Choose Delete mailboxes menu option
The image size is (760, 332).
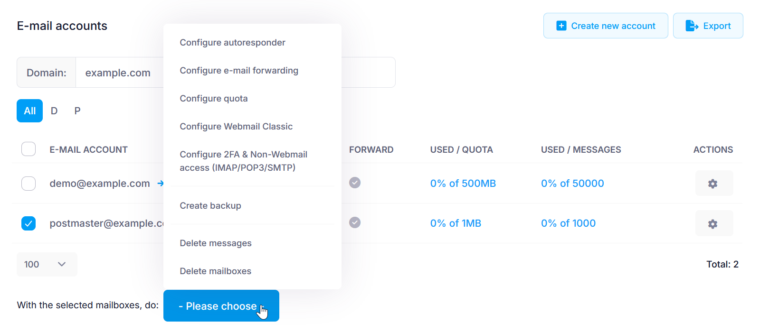(x=215, y=271)
